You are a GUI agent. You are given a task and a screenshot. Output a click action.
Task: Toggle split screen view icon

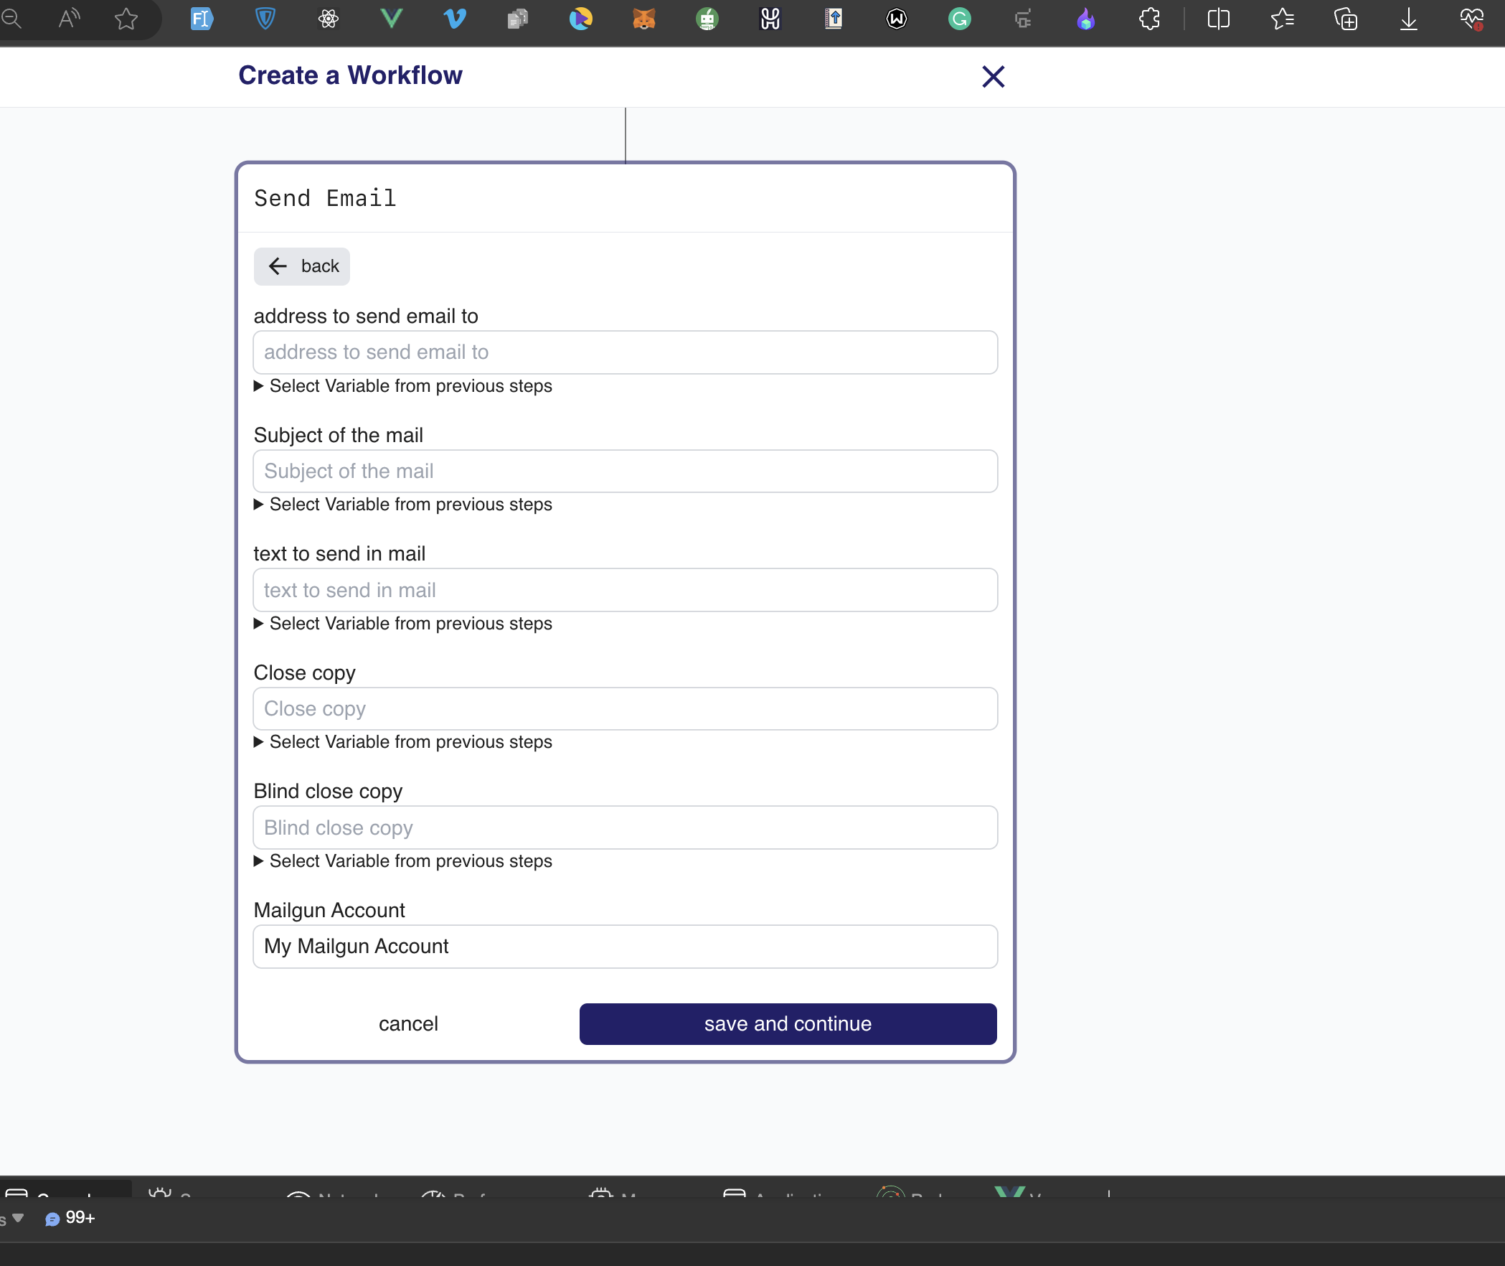coord(1218,19)
